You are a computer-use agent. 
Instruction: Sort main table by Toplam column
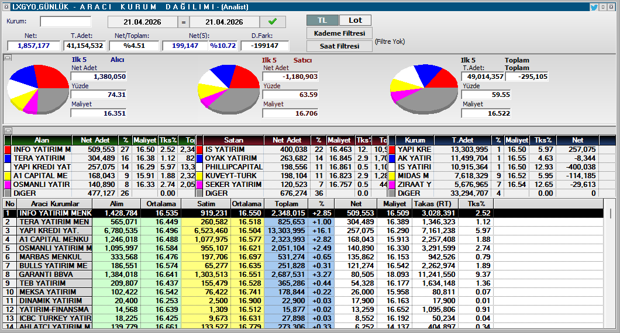click(x=287, y=204)
